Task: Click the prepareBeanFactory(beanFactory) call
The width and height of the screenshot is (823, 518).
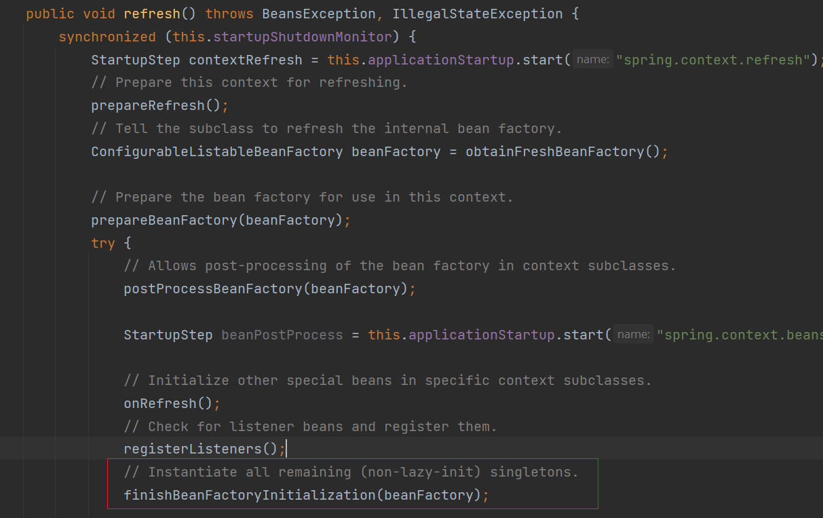Action: click(217, 221)
